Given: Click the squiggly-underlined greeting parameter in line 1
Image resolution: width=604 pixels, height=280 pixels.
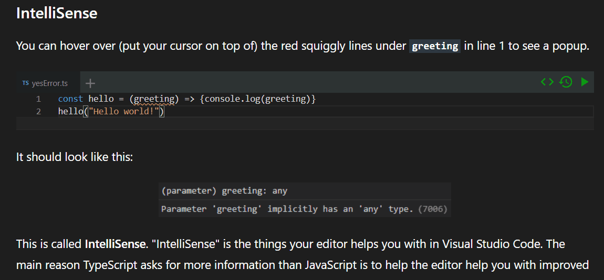Looking at the screenshot, I should point(154,99).
